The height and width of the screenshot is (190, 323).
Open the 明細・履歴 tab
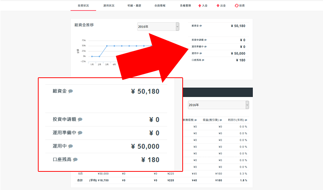coord(134,6)
